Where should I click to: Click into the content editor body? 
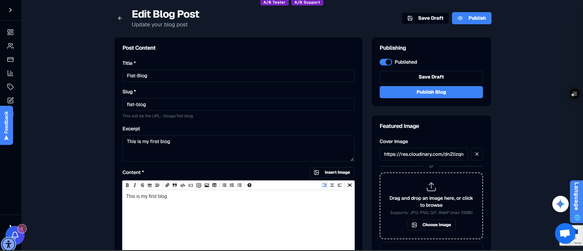pos(238,220)
